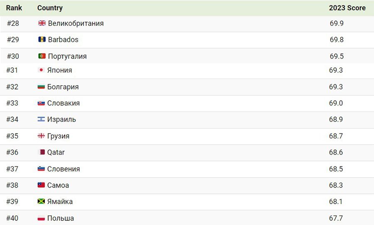Click the United Kingdom flag icon
The image size is (374, 225).
pyautogui.click(x=42, y=23)
